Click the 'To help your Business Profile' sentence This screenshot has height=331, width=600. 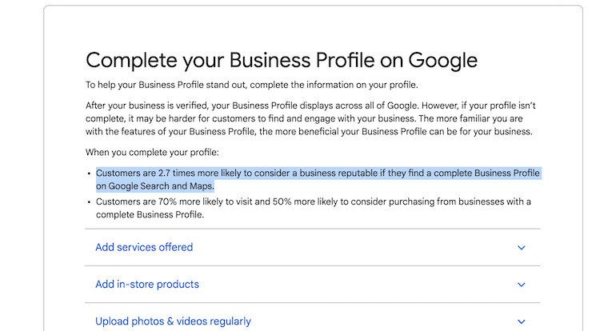[252, 85]
